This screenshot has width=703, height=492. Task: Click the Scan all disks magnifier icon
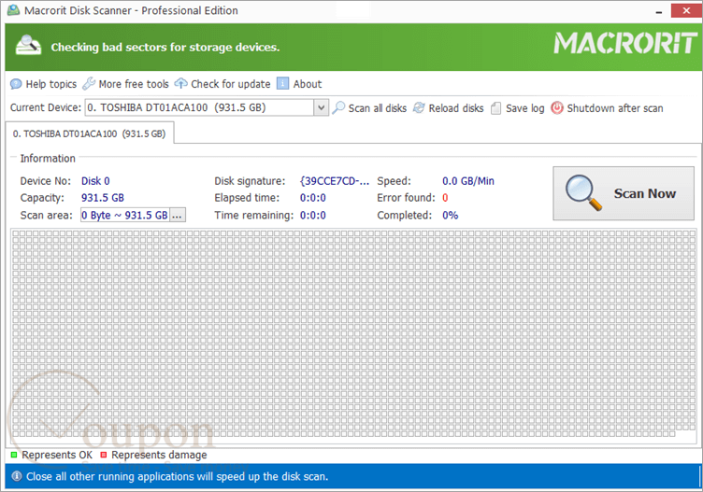pos(338,108)
